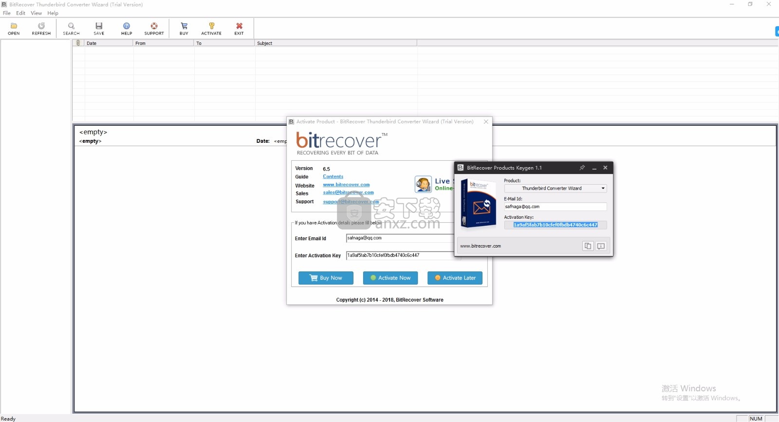Screen dimensions: 779x422
Task: Click the Activation Key field in Keygen
Action: coord(555,225)
